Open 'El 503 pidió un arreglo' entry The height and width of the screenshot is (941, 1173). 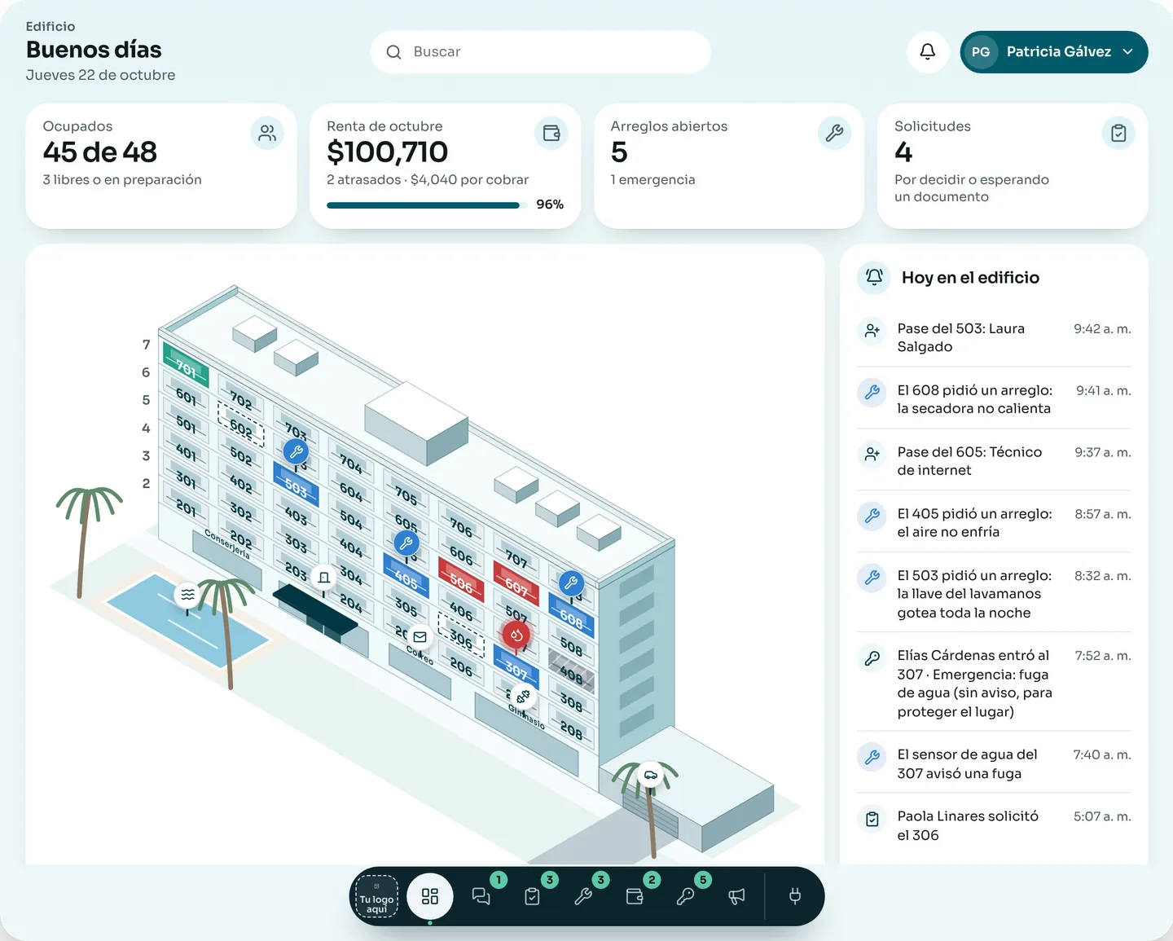(994, 594)
